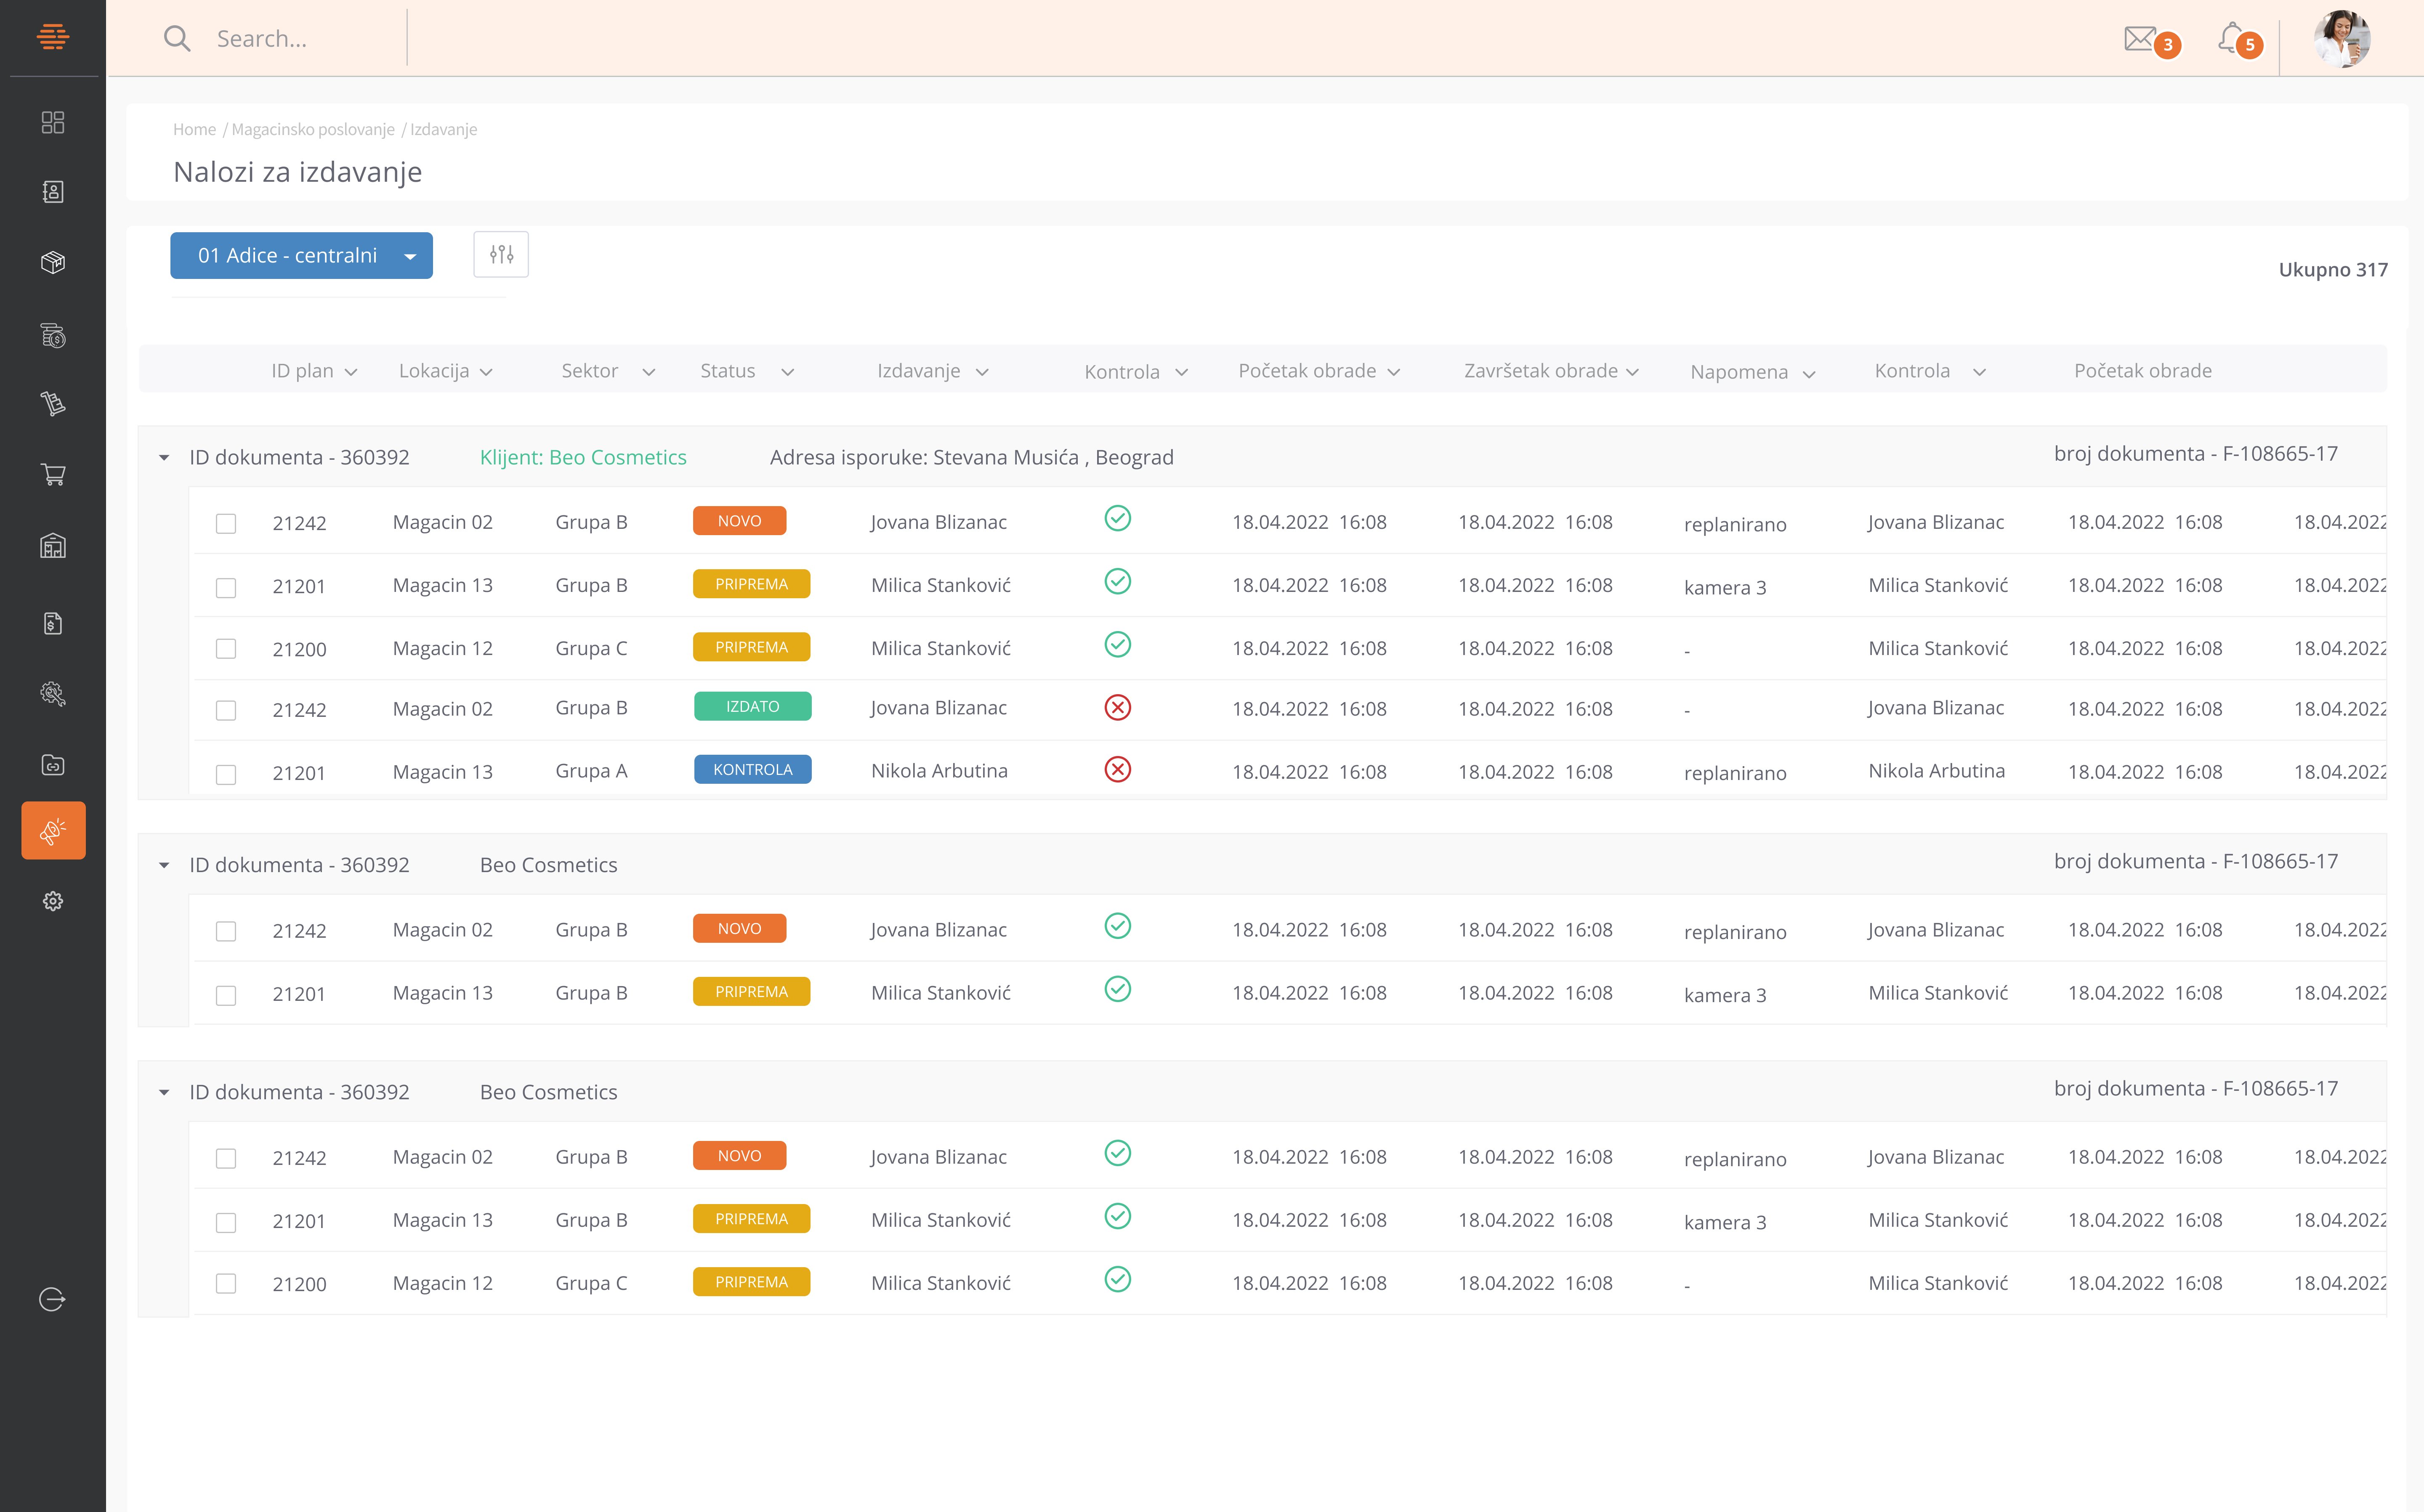Tick checkbox for first group's 21201 PRIPREMA row
2424x1512 pixels.
pyautogui.click(x=226, y=588)
